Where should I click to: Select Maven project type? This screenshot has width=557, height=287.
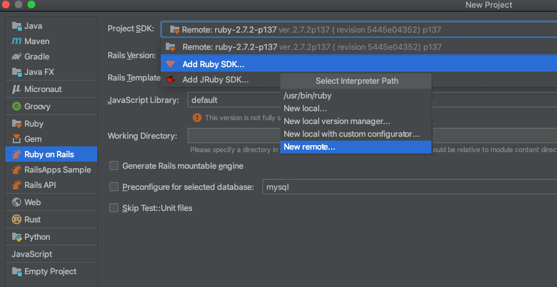click(x=51, y=41)
